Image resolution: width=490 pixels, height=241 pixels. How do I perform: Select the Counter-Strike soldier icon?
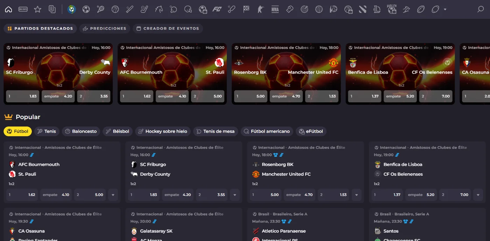pyautogui.click(x=260, y=9)
